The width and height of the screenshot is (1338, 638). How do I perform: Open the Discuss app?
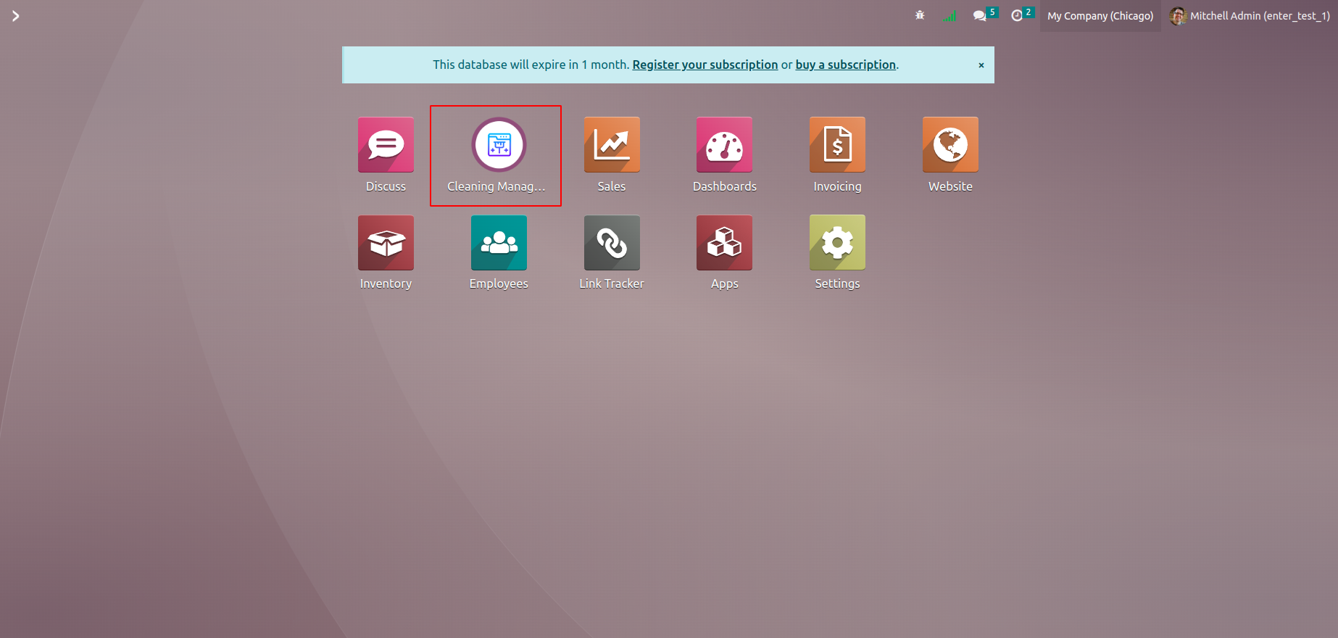click(386, 145)
